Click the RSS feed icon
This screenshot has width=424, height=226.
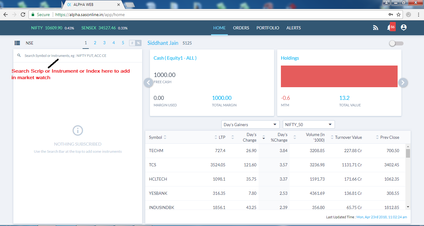376,28
